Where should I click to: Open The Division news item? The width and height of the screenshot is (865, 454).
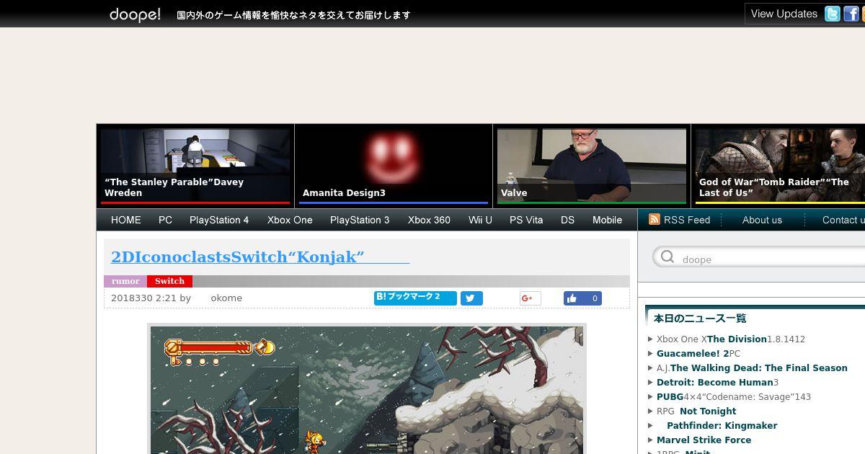(731, 339)
